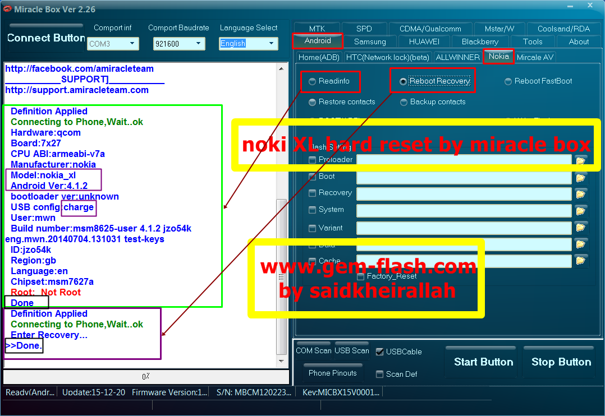Toggle the USBCable checkbox

coord(379,352)
